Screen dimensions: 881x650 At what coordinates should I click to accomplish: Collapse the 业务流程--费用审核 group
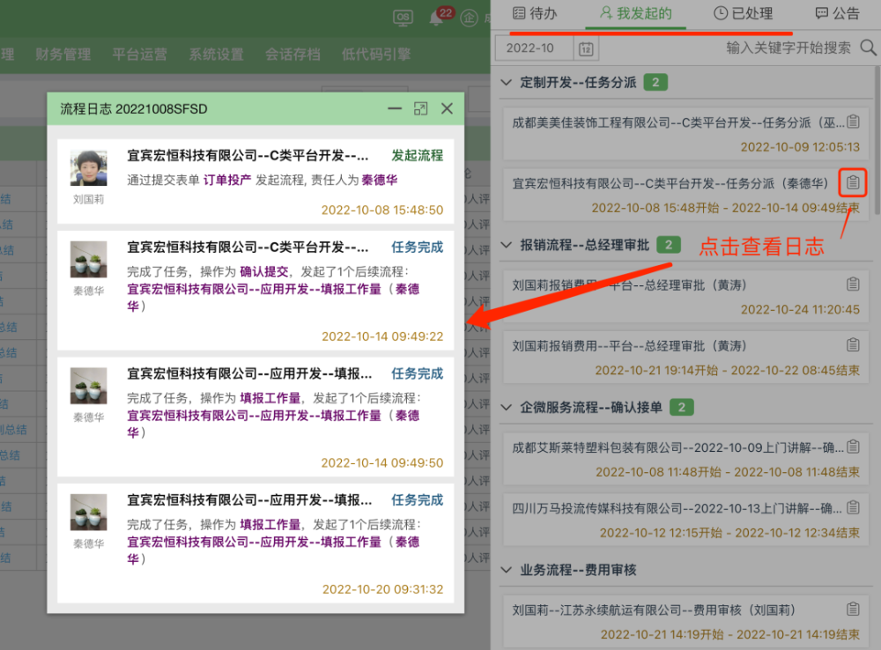pyautogui.click(x=507, y=570)
